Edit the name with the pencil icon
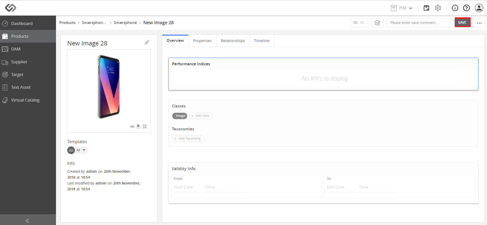The height and width of the screenshot is (225, 487). pyautogui.click(x=147, y=42)
